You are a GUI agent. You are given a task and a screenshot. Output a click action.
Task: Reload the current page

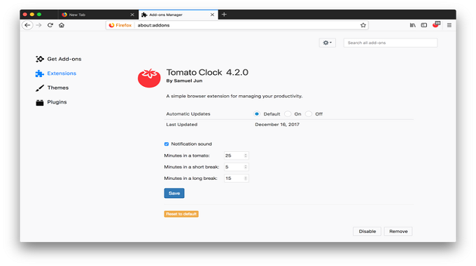[x=50, y=25]
